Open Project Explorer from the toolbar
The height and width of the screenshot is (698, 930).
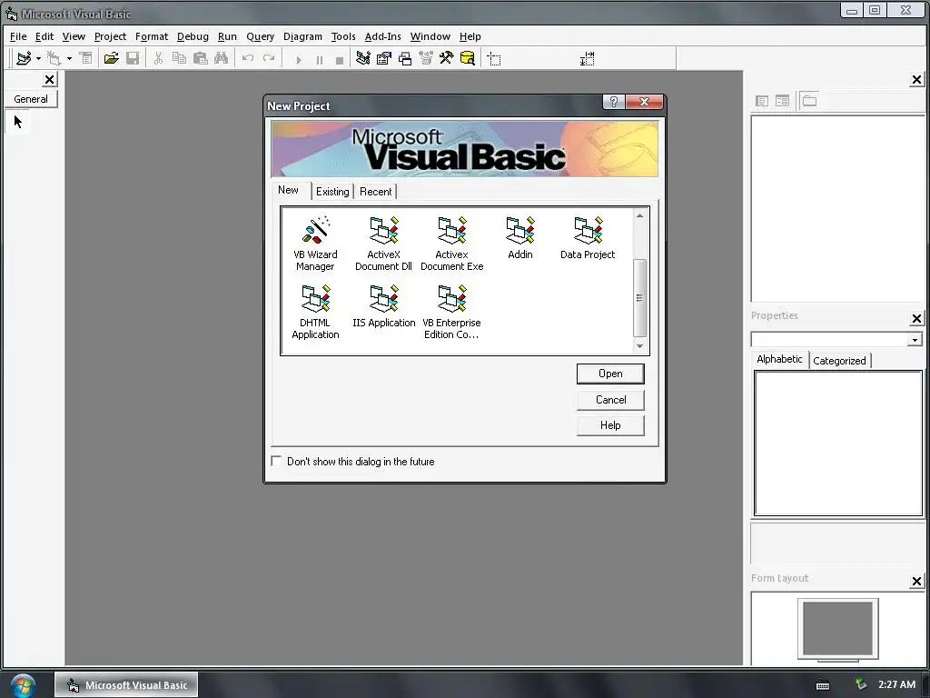[x=363, y=58]
